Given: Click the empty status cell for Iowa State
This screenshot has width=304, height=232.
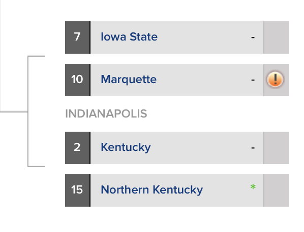Looking at the screenshot, I should click(x=276, y=37).
